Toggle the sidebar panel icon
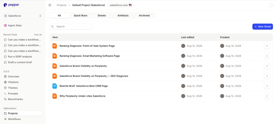The image size is (277, 124). point(50,5)
